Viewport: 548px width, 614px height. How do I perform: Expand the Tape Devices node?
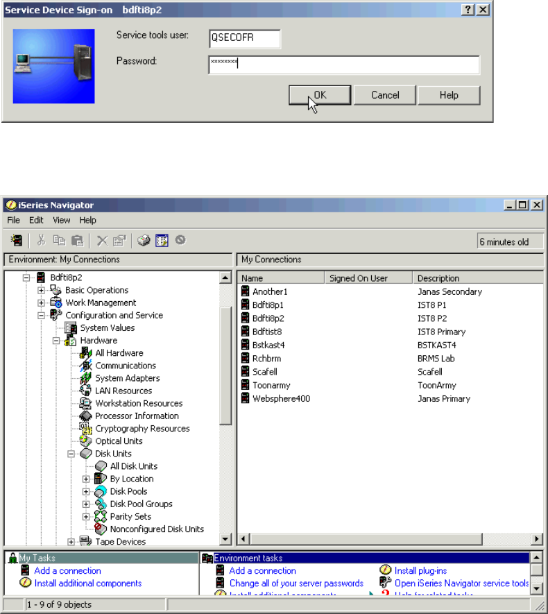71,542
